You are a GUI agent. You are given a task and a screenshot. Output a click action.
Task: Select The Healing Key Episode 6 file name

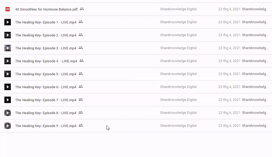(x=46, y=87)
